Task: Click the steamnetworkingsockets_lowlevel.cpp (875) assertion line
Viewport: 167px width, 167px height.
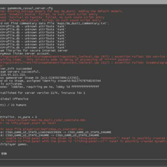Action: click(83, 57)
